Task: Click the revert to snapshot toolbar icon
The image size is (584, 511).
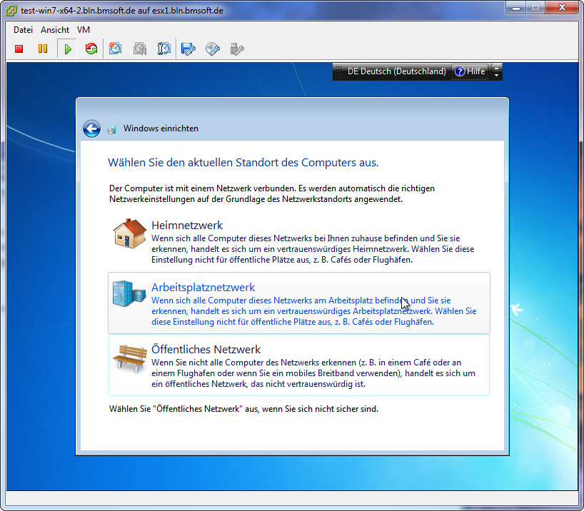Action: pyautogui.click(x=140, y=49)
